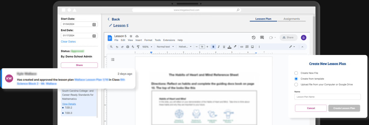Image resolution: width=369 pixels, height=125 pixels.
Task: Open the View Details link
Action: [x=69, y=104]
